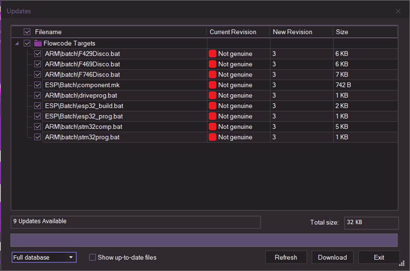Uncheck ARM\batch\stm32prog.bat checkbox
This screenshot has height=271, width=410.
pyautogui.click(x=38, y=137)
